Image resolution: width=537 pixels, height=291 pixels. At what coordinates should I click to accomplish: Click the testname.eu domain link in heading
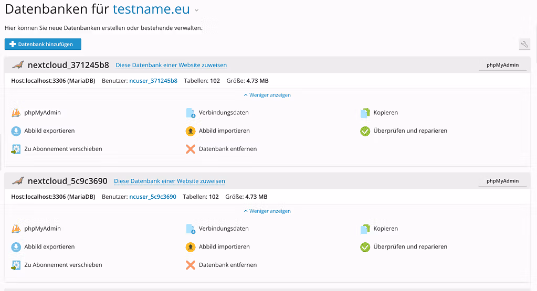[151, 9]
